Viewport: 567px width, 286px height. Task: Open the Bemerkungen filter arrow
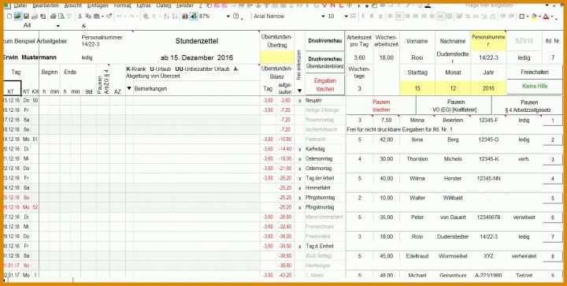(x=129, y=88)
